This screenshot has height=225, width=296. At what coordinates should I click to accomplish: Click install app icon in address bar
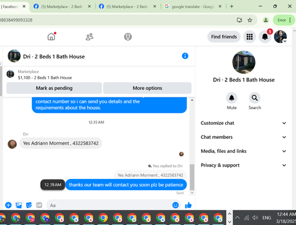click(239, 20)
